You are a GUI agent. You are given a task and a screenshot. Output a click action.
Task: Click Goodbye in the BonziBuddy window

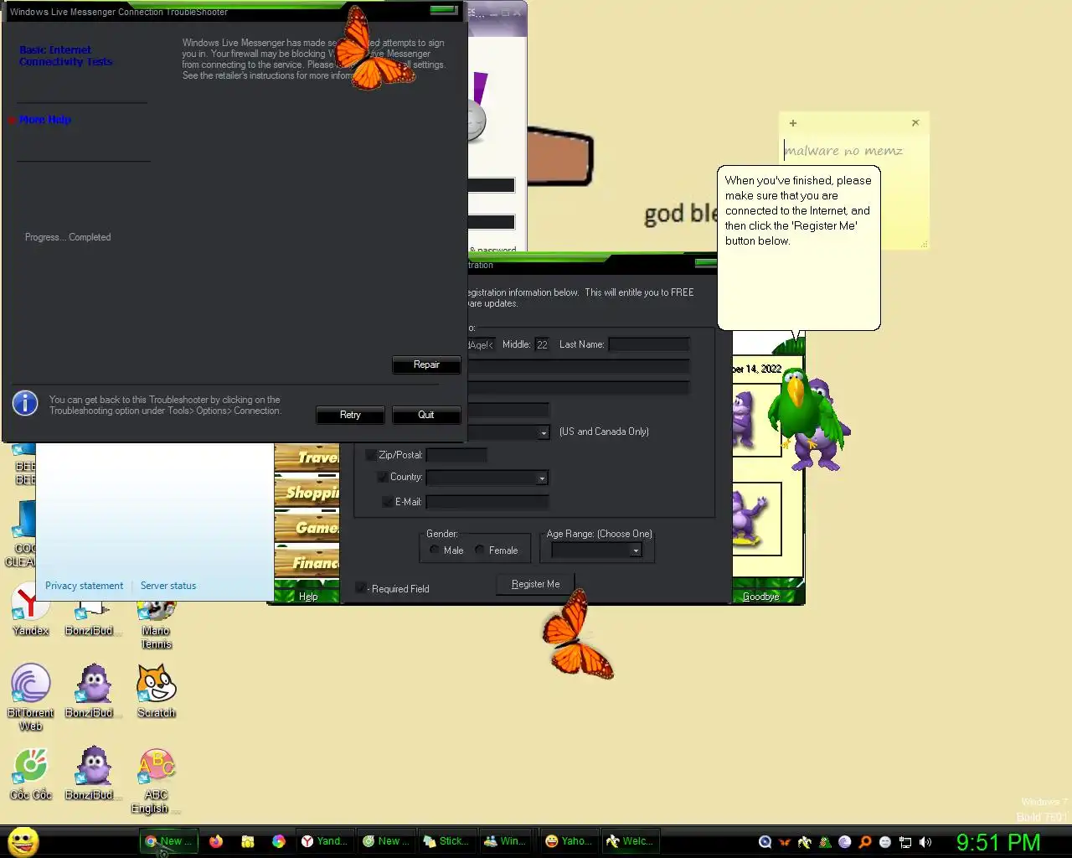pos(760,597)
